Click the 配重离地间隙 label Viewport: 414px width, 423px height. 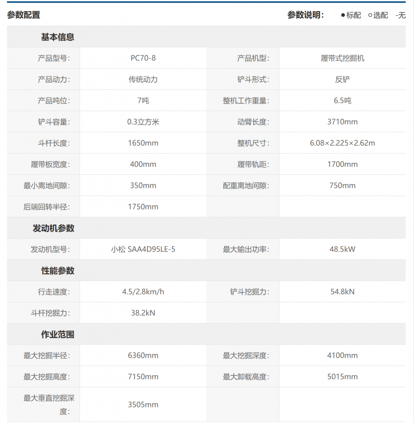[x=246, y=185]
